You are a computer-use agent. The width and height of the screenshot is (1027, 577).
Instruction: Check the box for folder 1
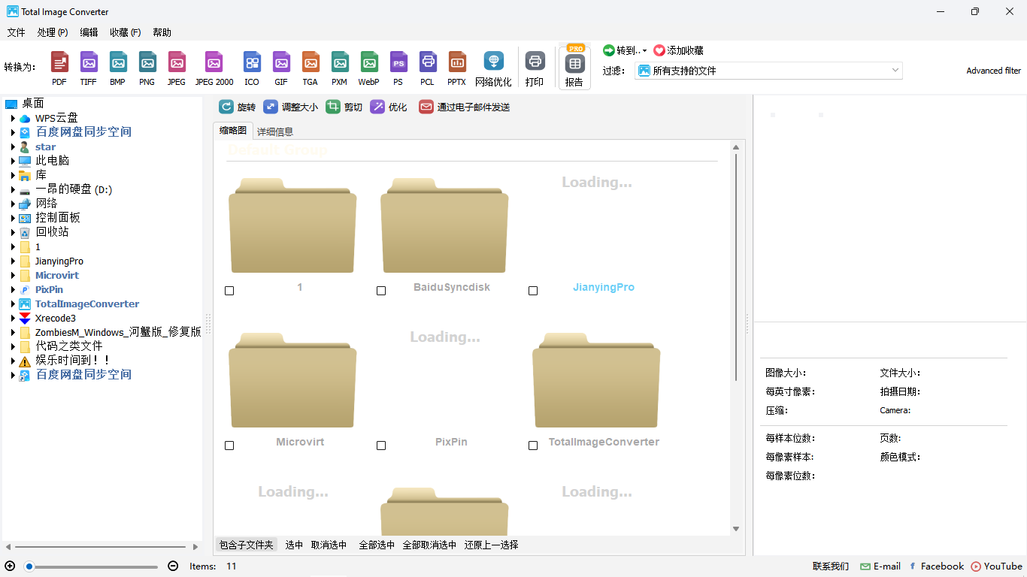coord(229,291)
